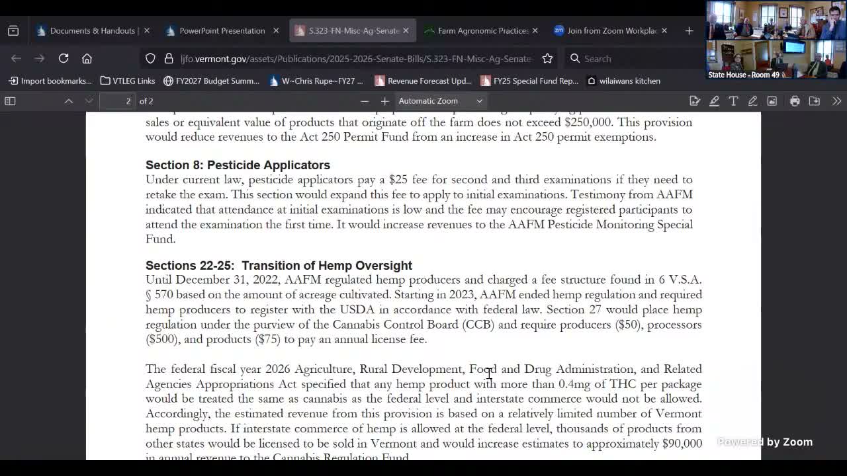Select the PDF add text tool
Screen dimensions: 847x476
tap(733, 101)
